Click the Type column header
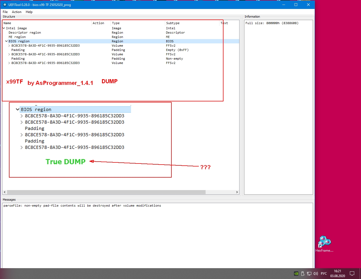The width and height of the screenshot is (361, 279). (138, 23)
